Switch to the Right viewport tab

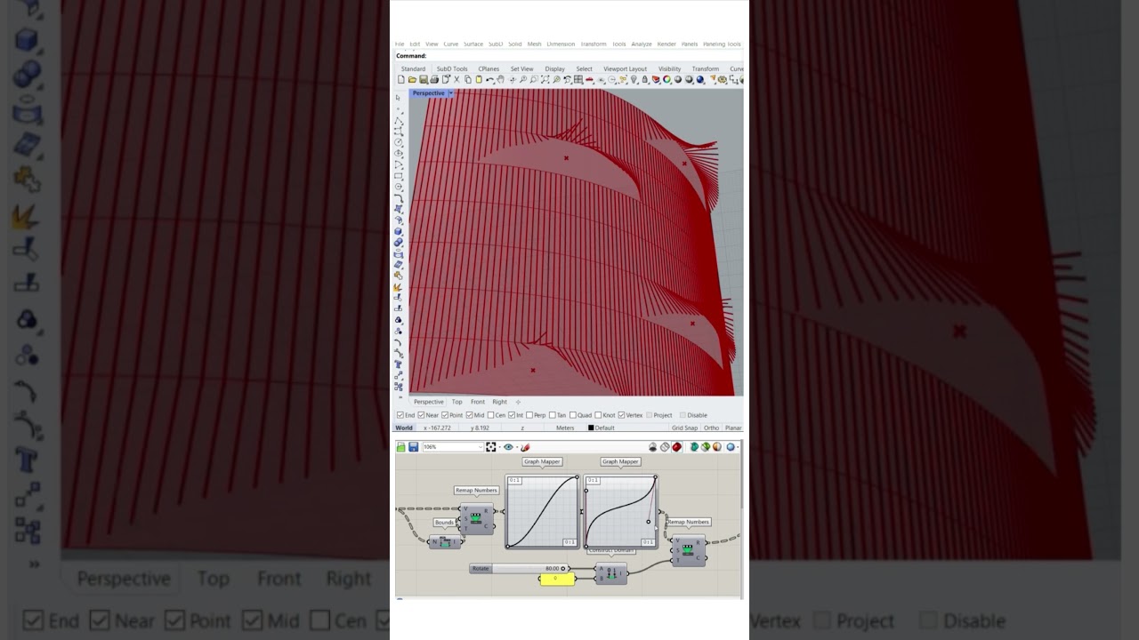tap(500, 402)
